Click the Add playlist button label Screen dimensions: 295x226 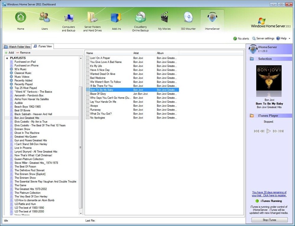coord(11,53)
